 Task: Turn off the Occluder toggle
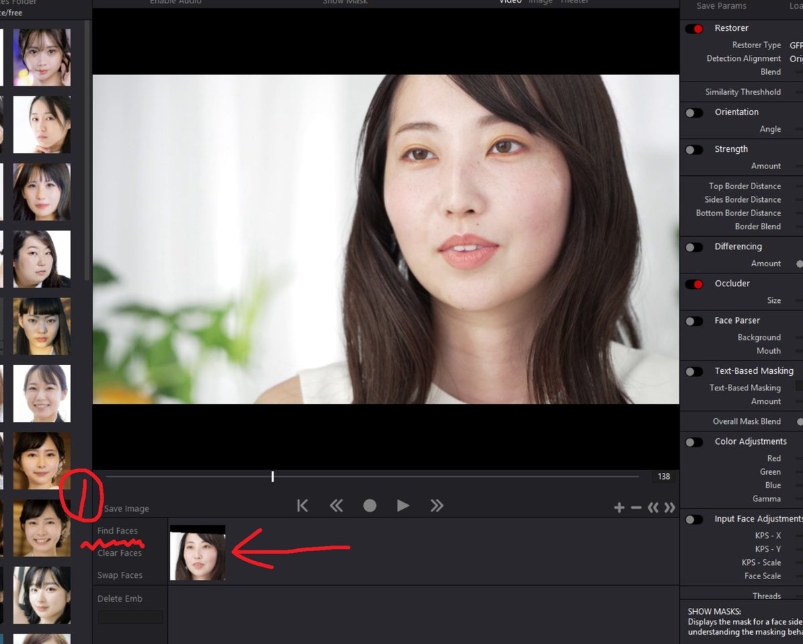point(694,284)
